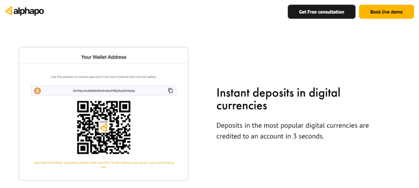Screen dimensions: 419x188
Task: Click the word currencies in the heading
Action: (241, 106)
